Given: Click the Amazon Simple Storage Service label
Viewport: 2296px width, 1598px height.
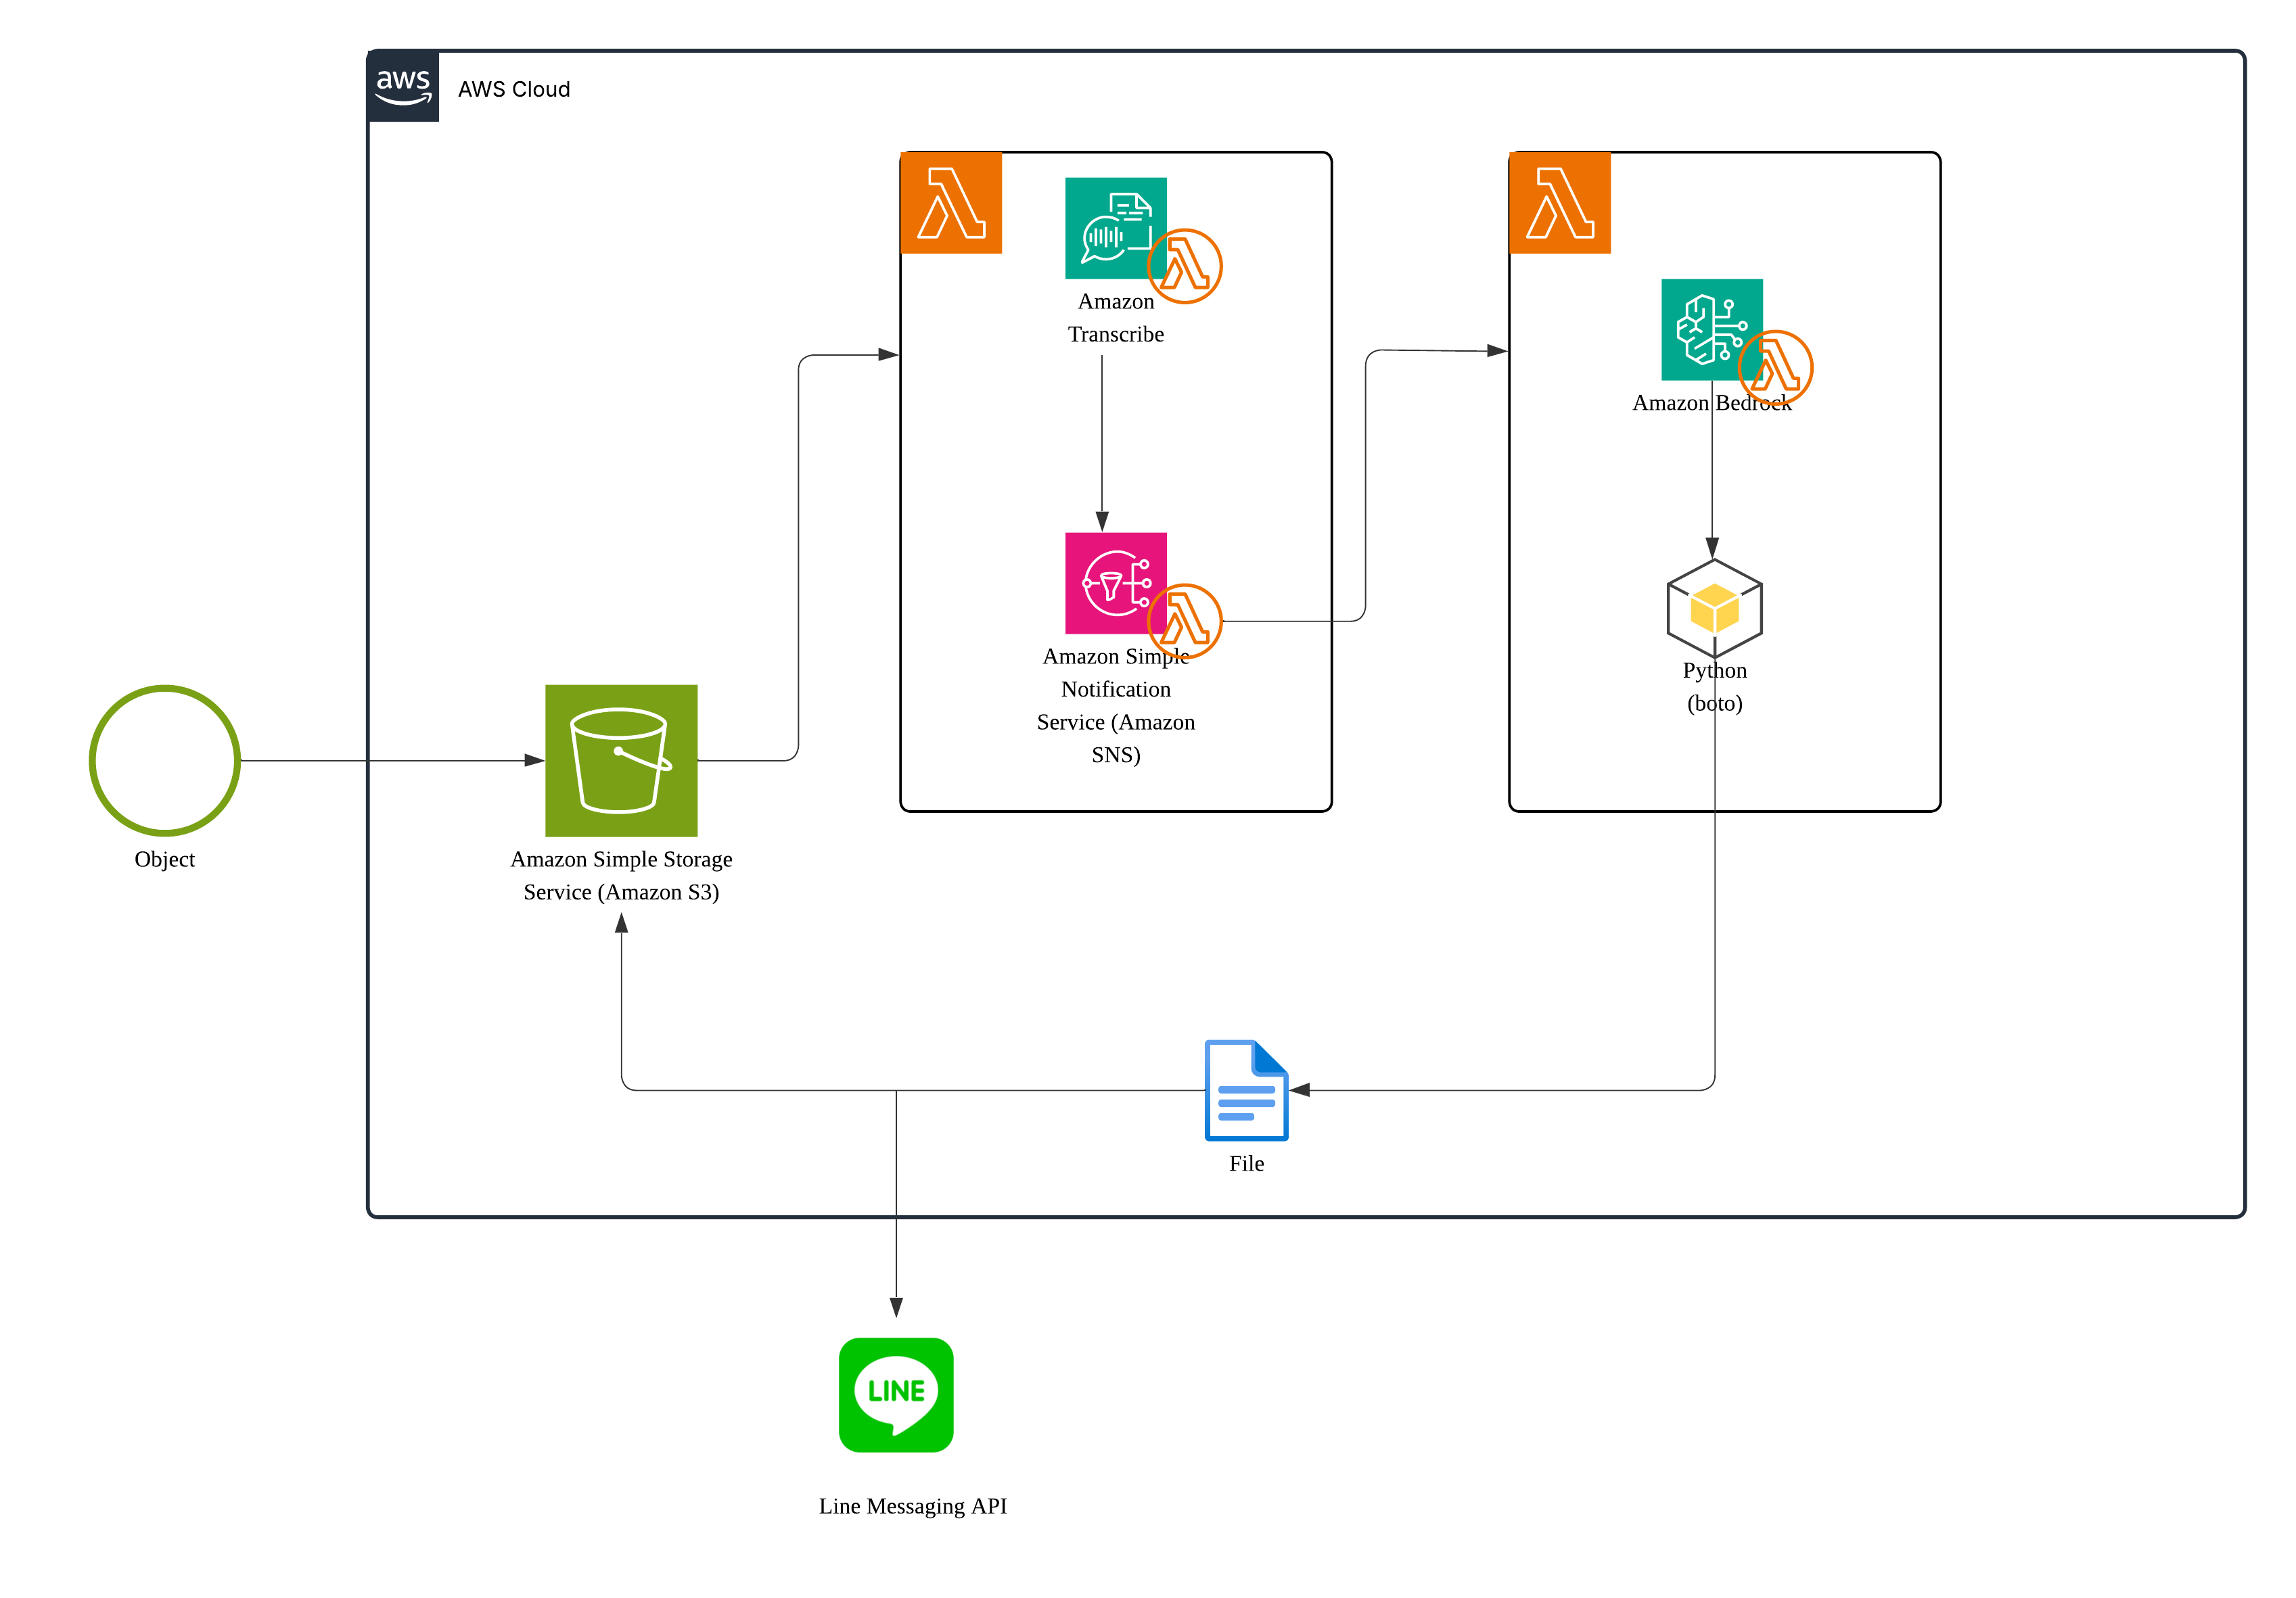Looking at the screenshot, I should [x=621, y=876].
